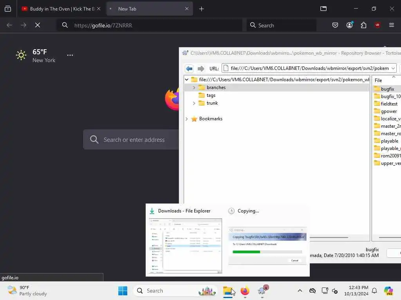Select the rom2009 folder in list
Image resolution: width=401 pixels, height=300 pixels.
click(387, 155)
